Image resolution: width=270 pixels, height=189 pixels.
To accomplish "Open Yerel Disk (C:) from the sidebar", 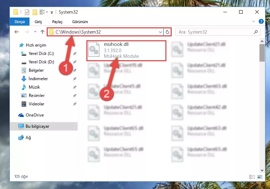I will [x=41, y=54].
